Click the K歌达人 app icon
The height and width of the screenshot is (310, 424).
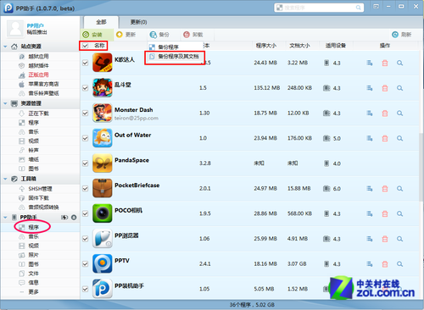(x=103, y=63)
